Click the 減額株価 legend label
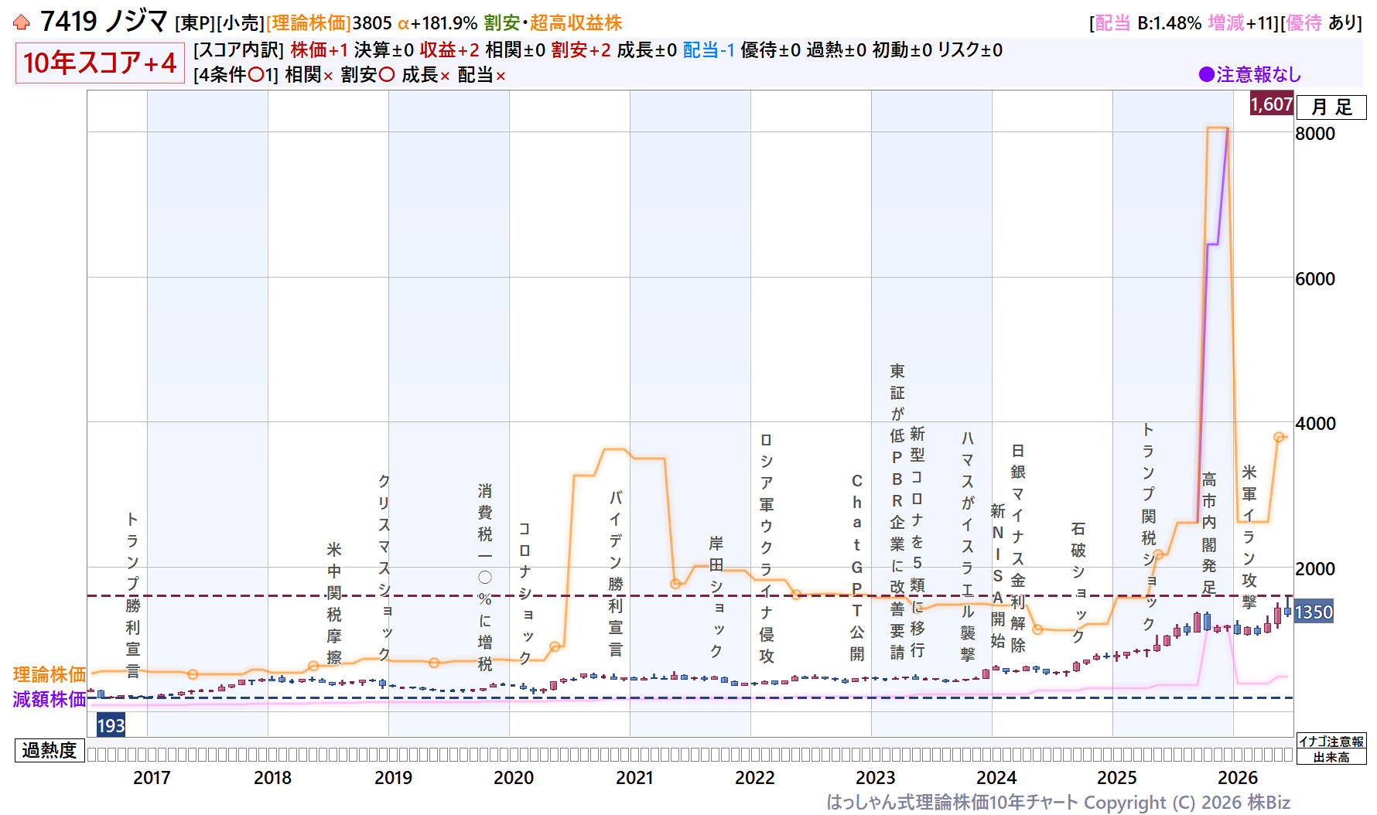This screenshot has height=815, width=1377. 50,699
